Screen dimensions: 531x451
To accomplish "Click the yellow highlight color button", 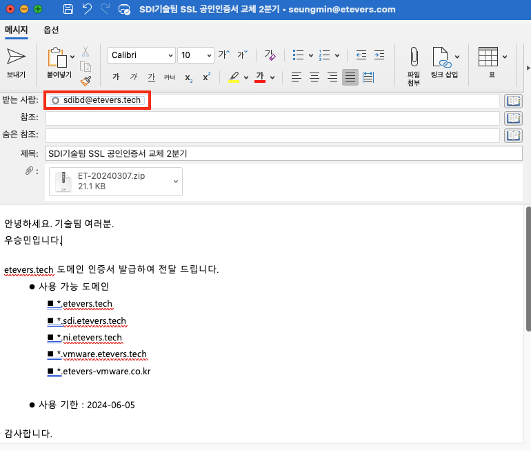I will [x=234, y=77].
